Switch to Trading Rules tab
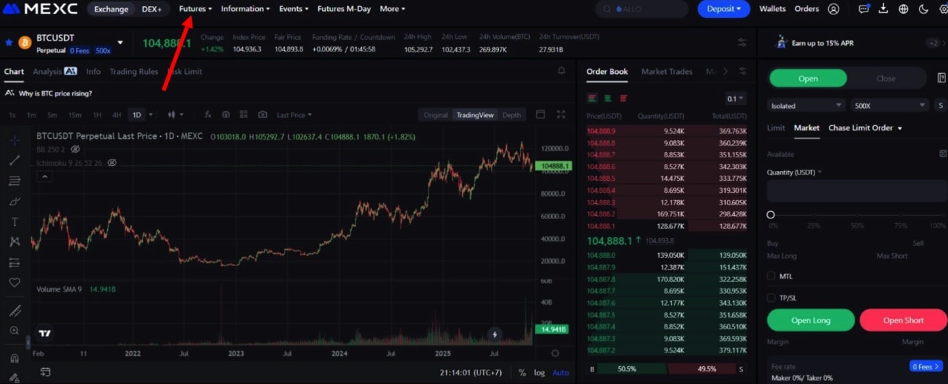Image resolution: width=948 pixels, height=384 pixels. tap(133, 71)
